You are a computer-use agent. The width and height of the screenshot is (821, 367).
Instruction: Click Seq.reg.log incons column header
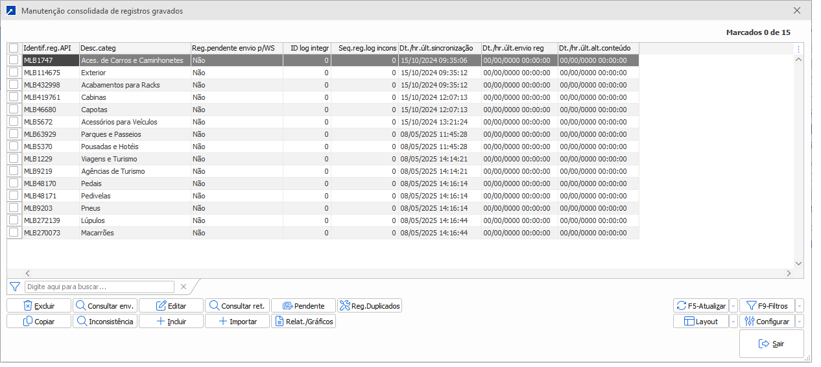[x=364, y=48]
